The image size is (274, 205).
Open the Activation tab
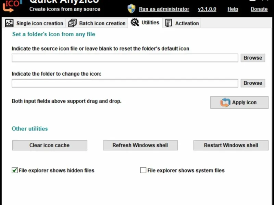(x=182, y=23)
